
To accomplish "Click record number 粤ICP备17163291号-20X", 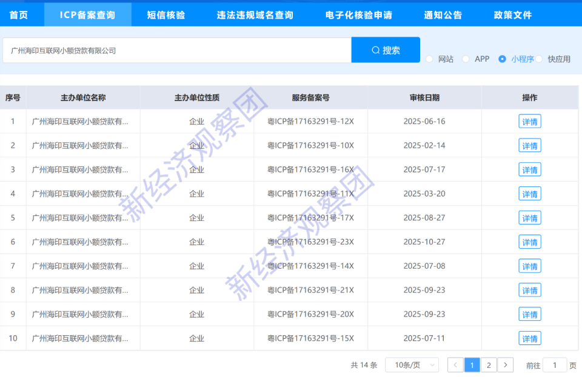I will [x=310, y=314].
